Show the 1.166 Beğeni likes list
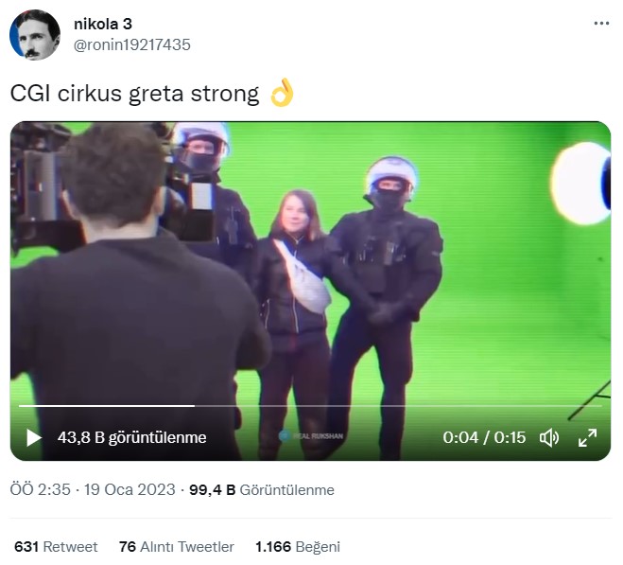Image resolution: width=623 pixels, height=565 pixels. [298, 547]
